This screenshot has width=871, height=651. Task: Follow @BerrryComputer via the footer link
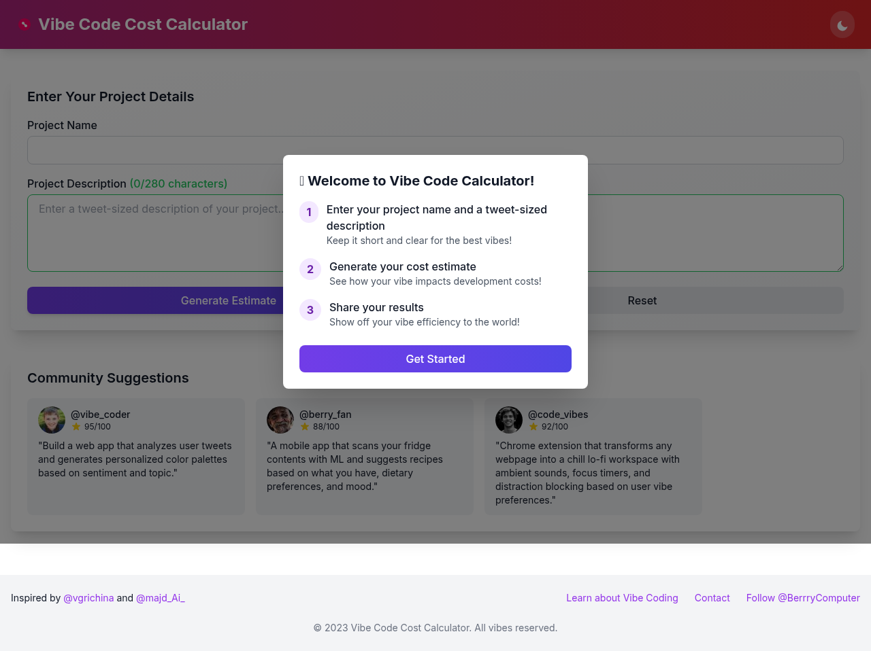point(803,597)
